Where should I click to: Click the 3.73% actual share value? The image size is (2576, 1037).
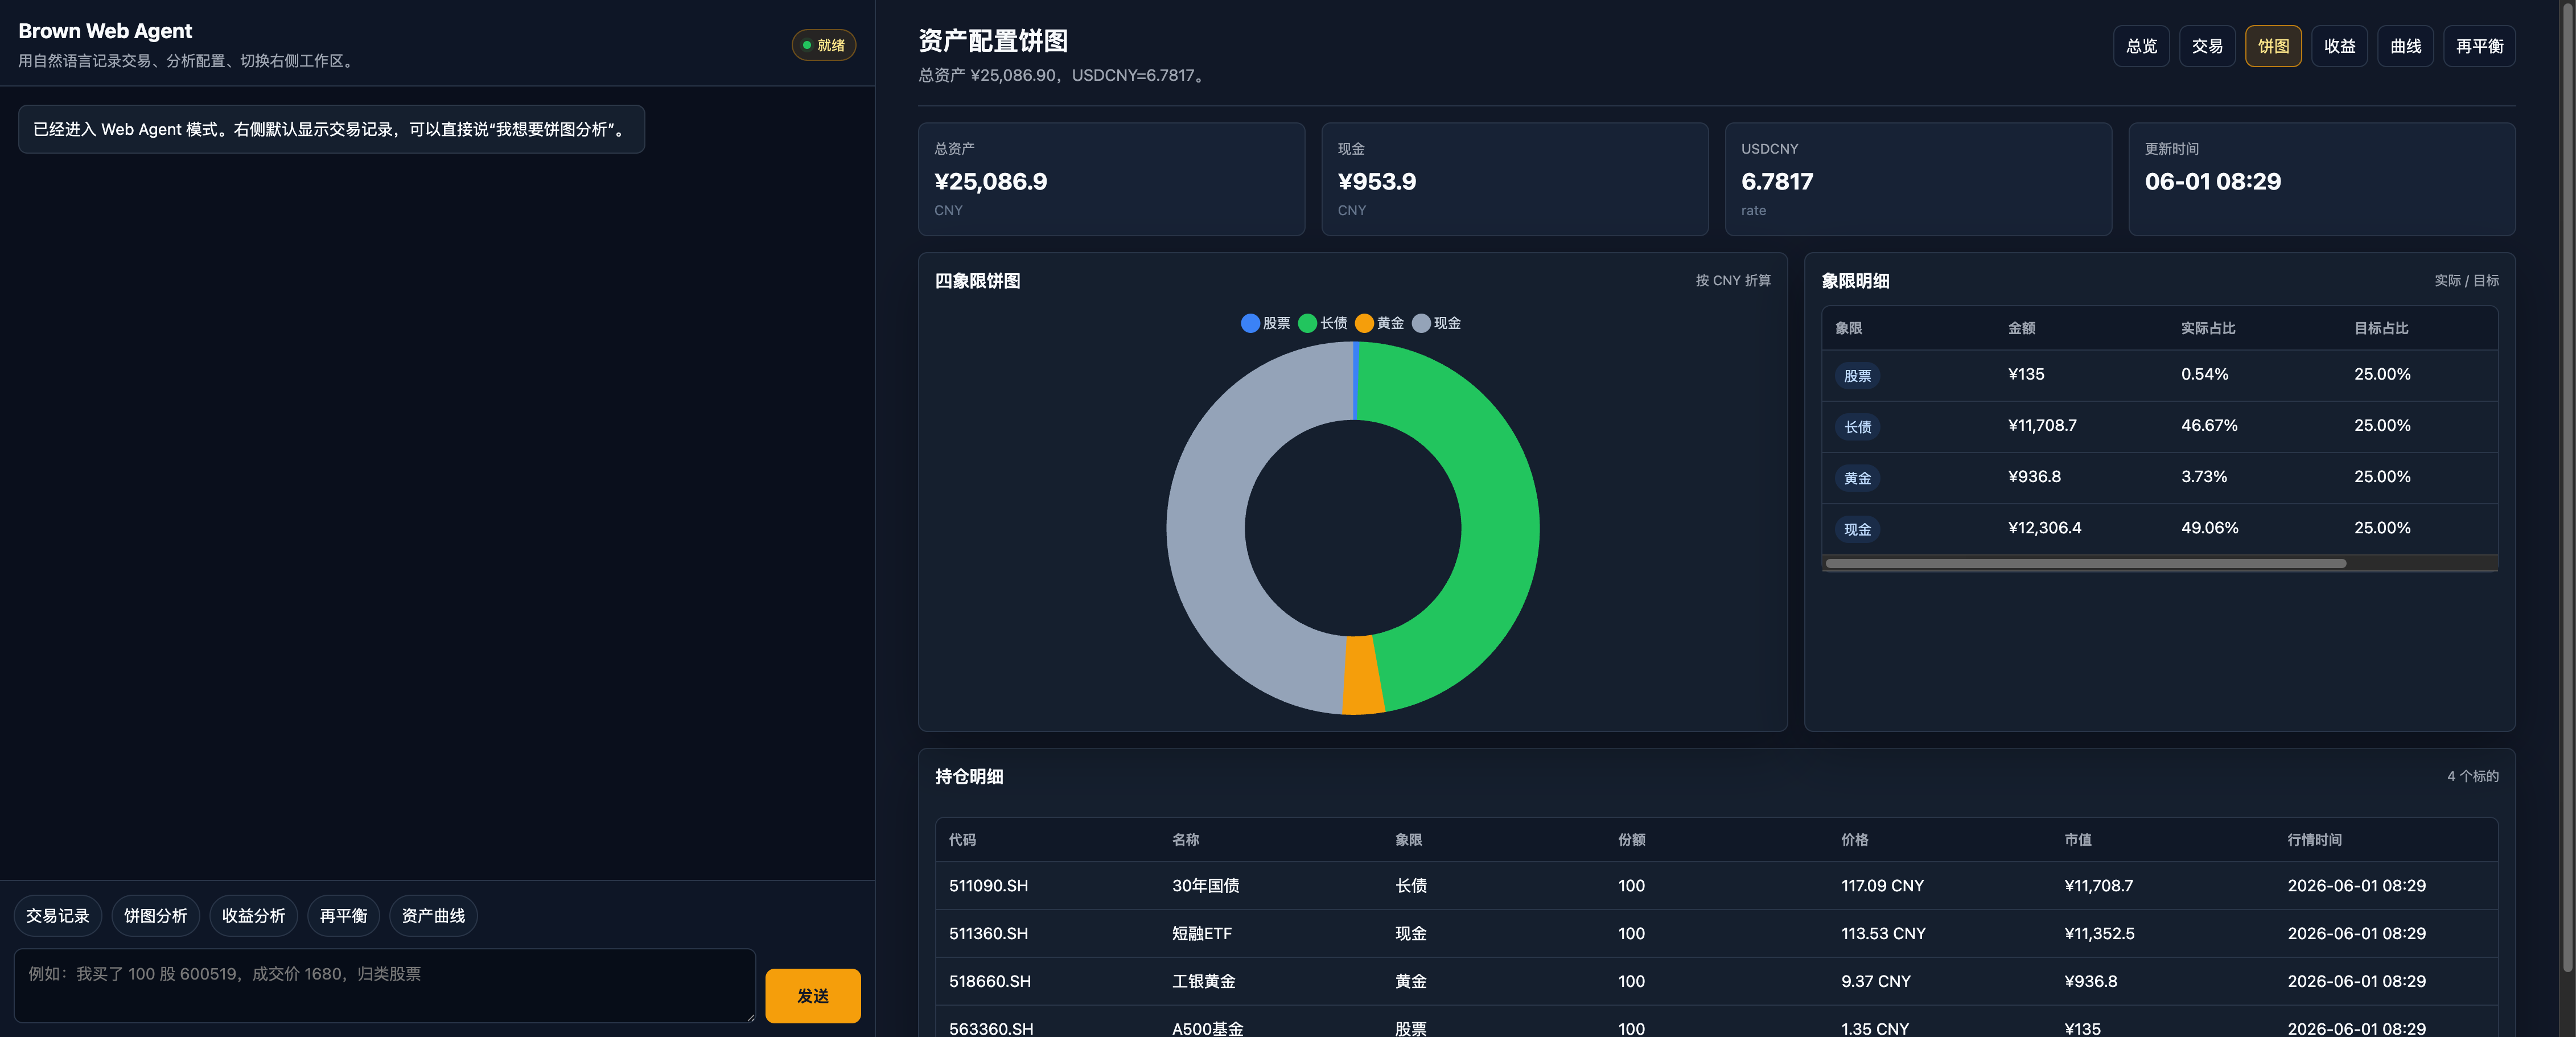click(2204, 476)
